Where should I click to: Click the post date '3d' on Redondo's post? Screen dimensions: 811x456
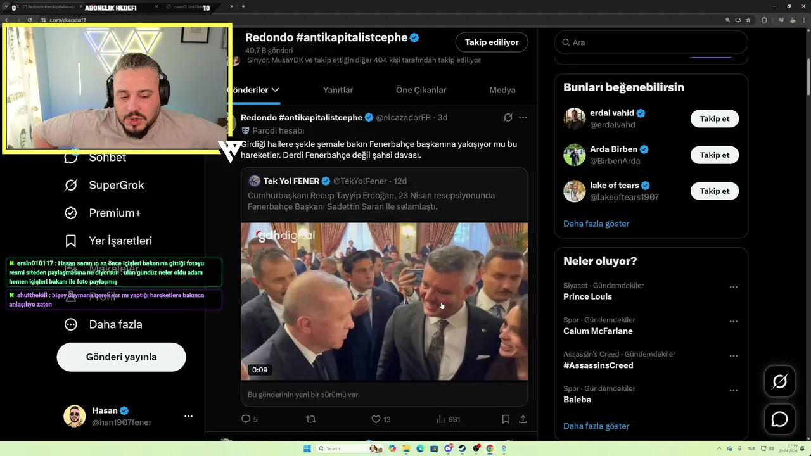[442, 117]
